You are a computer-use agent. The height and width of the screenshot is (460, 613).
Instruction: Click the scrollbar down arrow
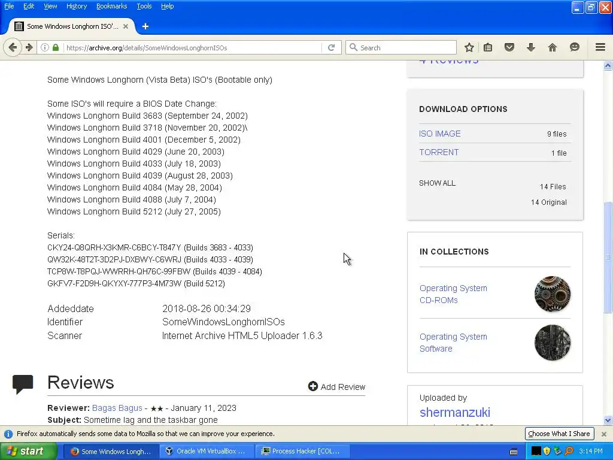[x=608, y=420]
